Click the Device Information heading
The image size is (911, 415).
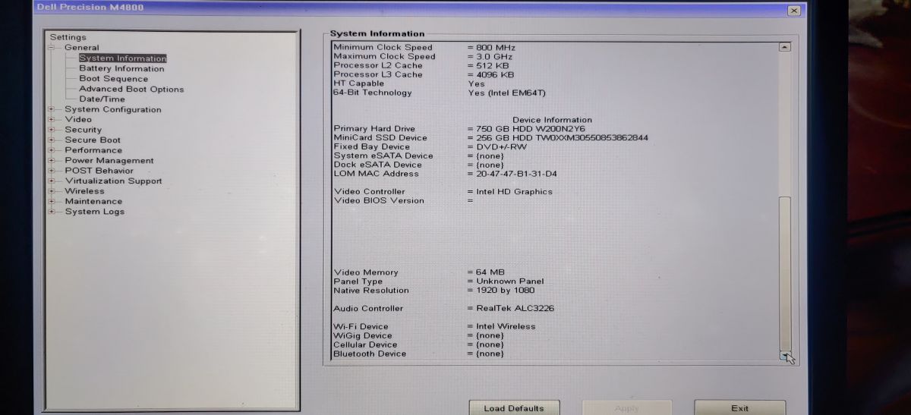coord(552,120)
